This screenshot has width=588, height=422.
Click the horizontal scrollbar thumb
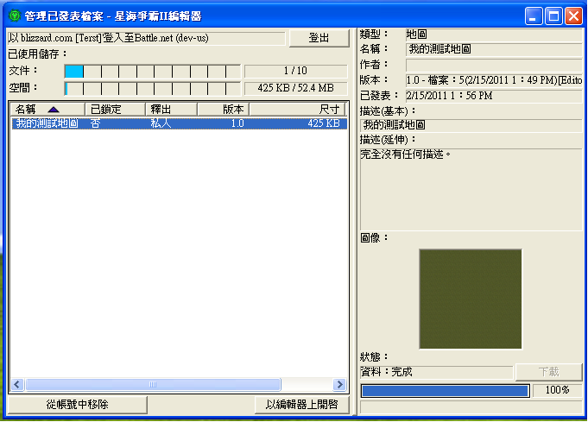click(153, 385)
